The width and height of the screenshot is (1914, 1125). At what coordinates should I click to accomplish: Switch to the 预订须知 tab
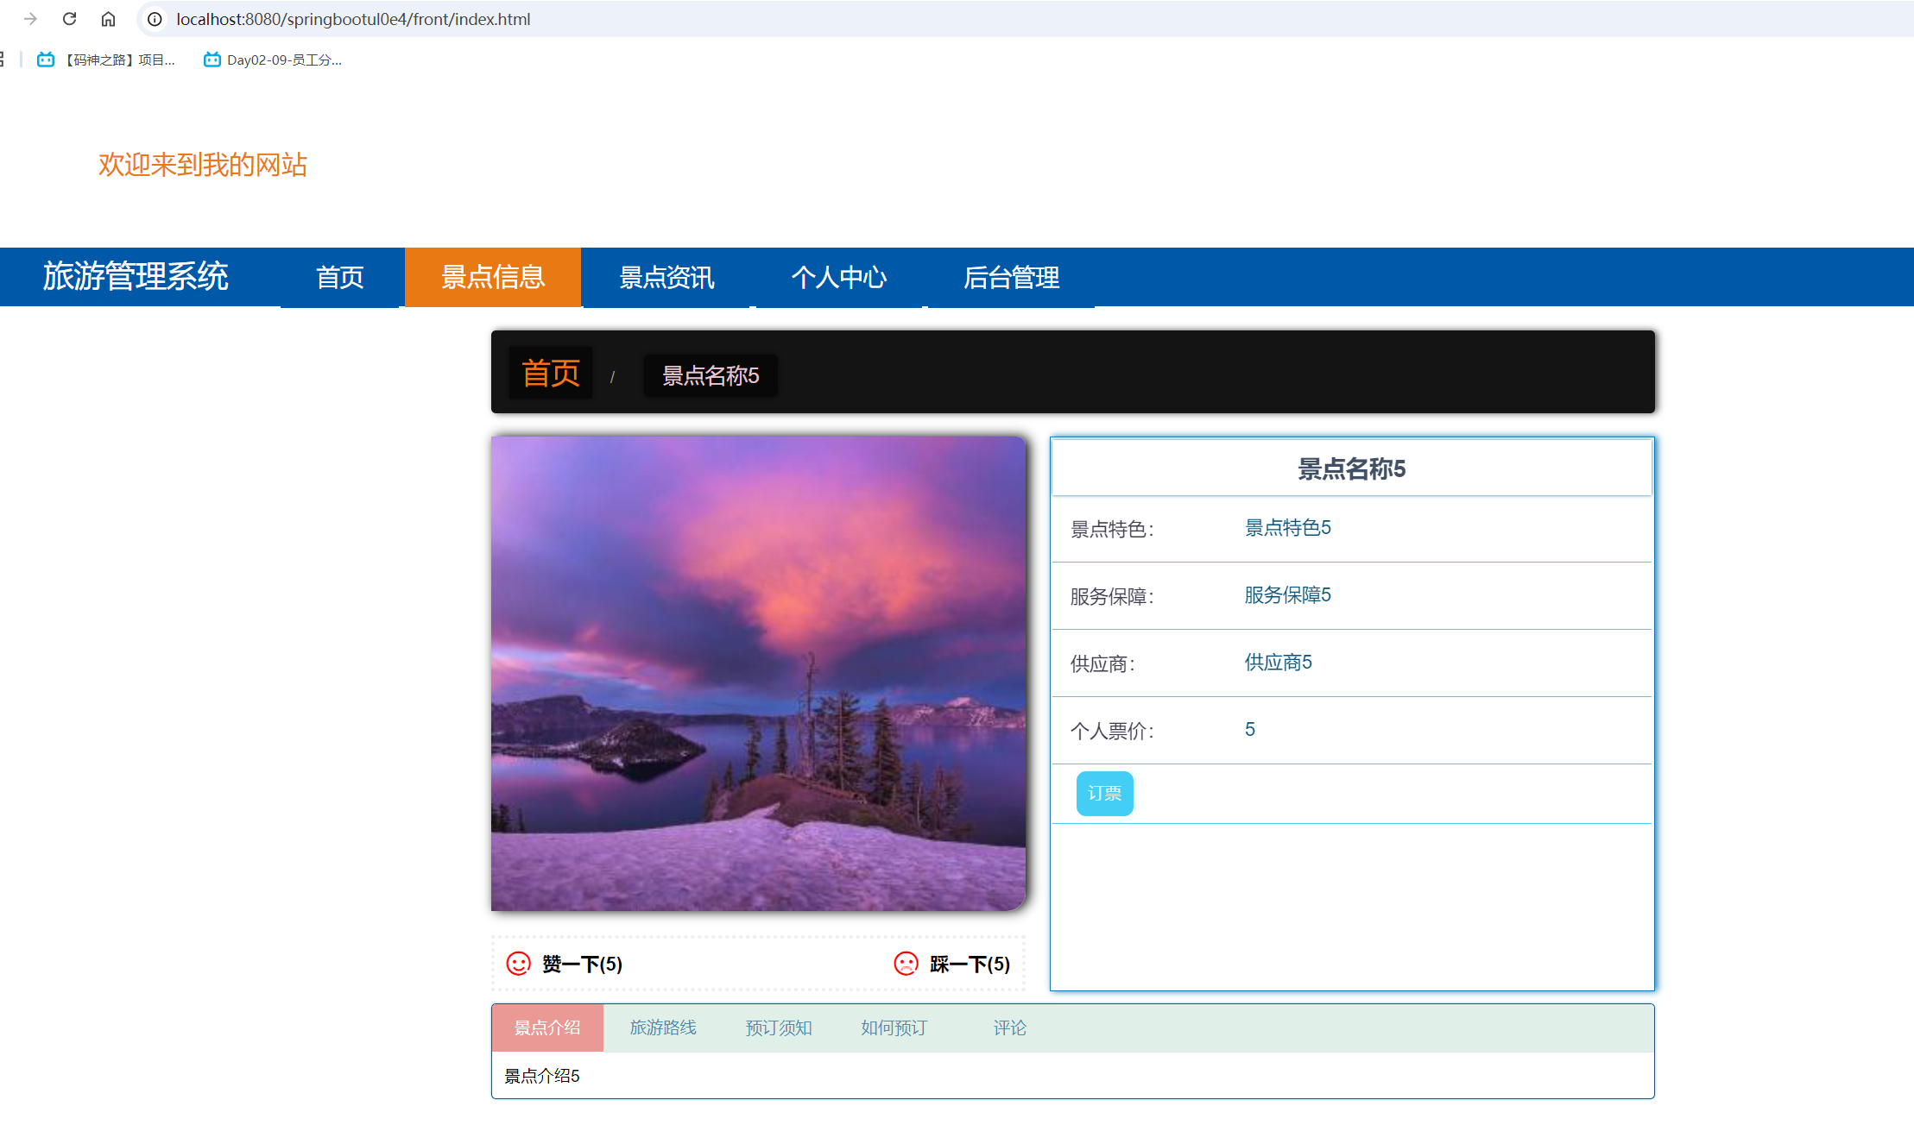(x=778, y=1028)
